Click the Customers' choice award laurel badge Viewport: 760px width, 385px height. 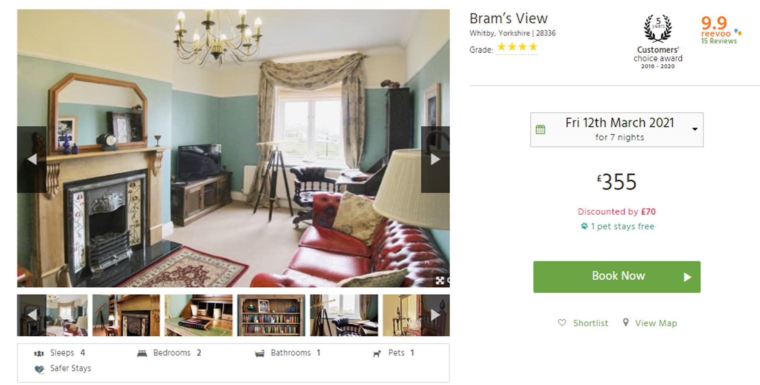pos(657,28)
